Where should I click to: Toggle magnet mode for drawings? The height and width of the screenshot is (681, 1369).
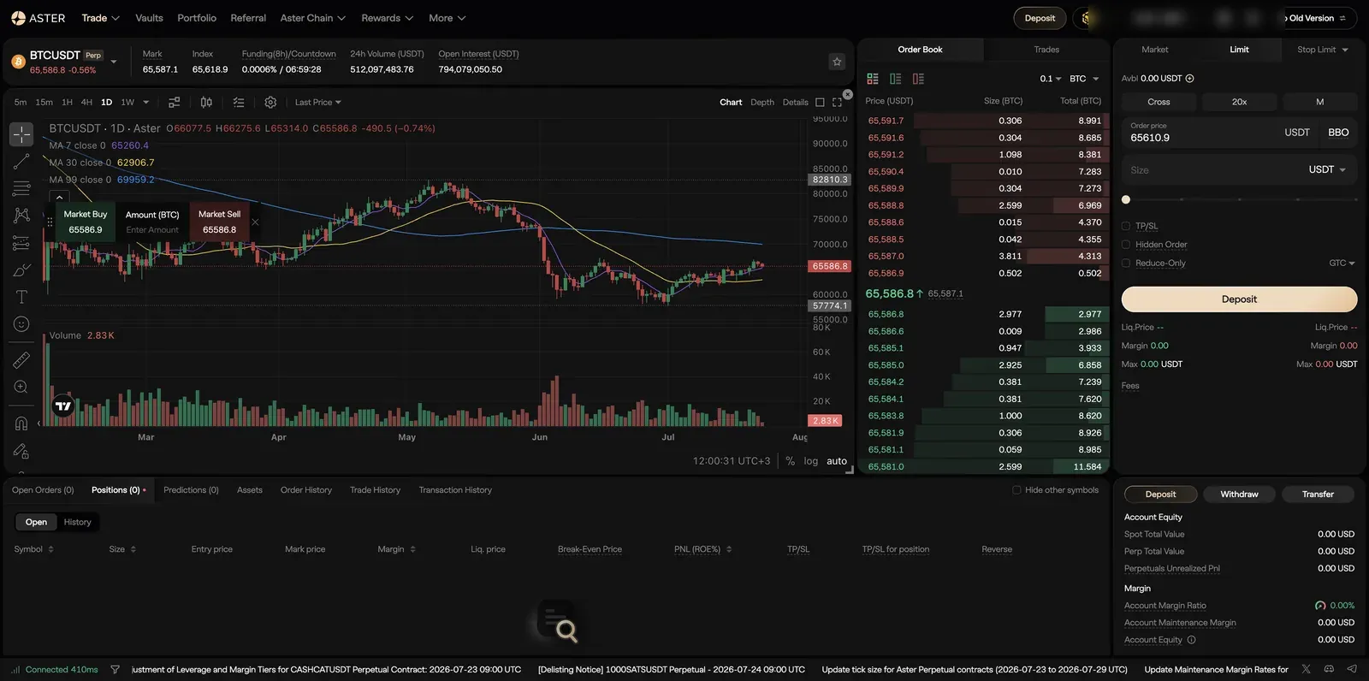pyautogui.click(x=21, y=423)
